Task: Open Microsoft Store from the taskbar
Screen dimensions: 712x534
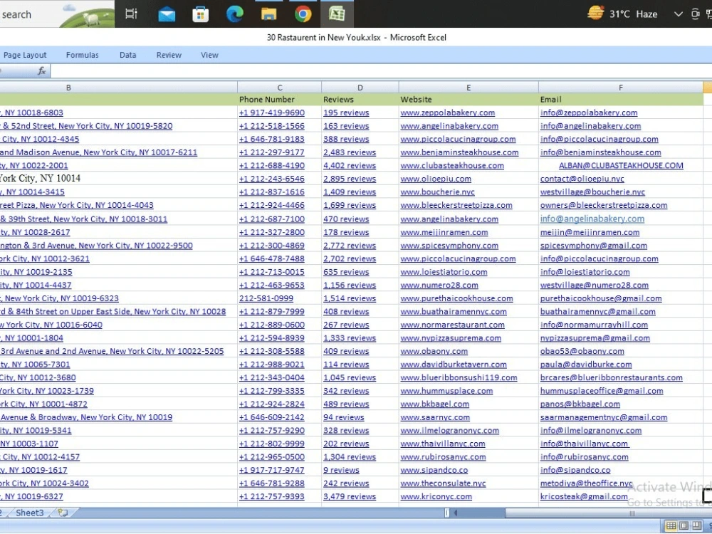Action: click(200, 14)
